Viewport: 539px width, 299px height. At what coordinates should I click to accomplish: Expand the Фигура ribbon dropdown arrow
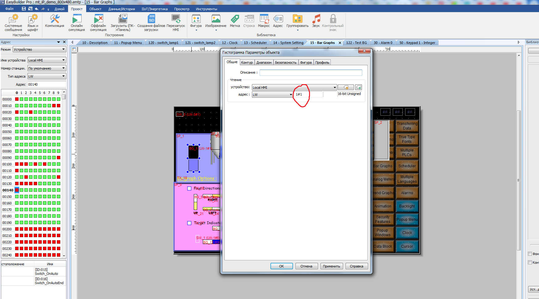point(196,30)
